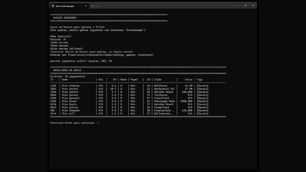Click the OV column header
The width and height of the screenshot is (306, 172).
[x=114, y=80]
